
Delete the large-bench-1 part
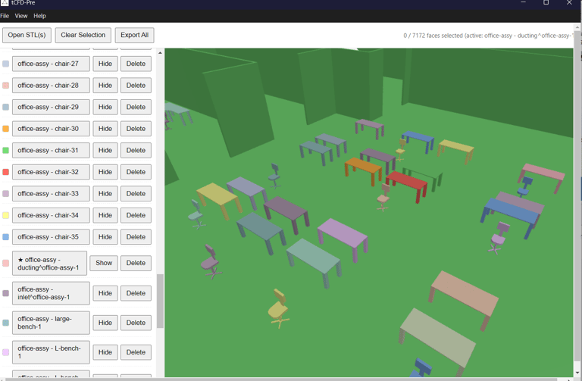(136, 323)
